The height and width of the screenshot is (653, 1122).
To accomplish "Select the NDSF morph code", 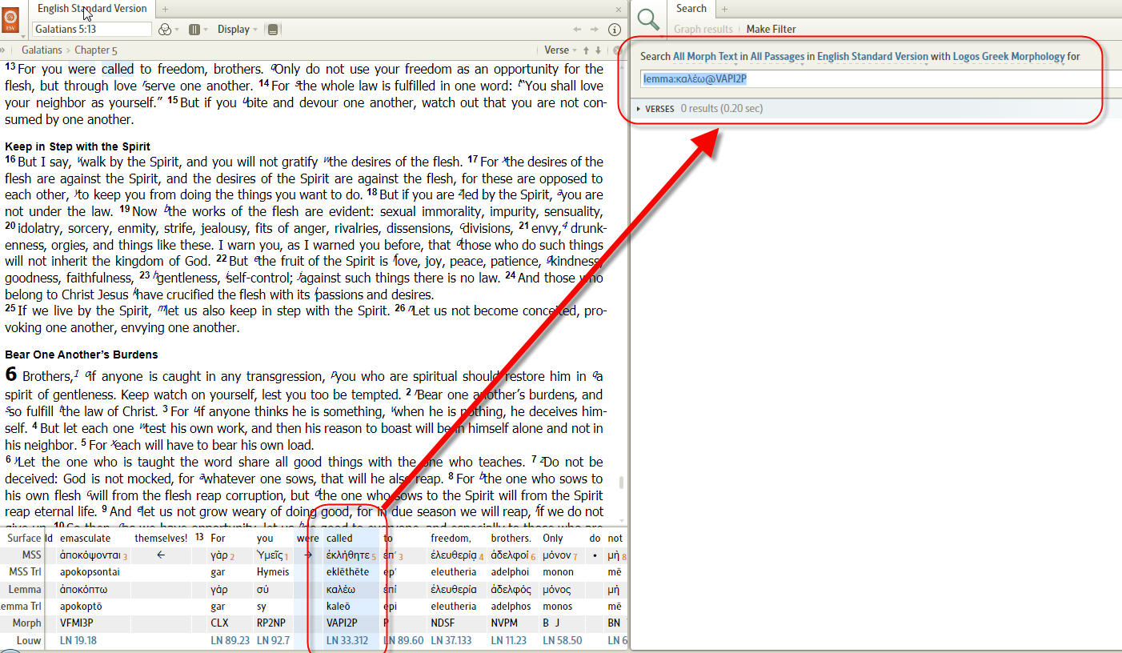I will click(x=443, y=623).
